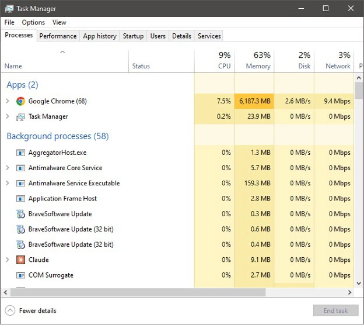The height and width of the screenshot is (325, 364).
Task: Select the Application Frame Host name
Action: point(62,199)
